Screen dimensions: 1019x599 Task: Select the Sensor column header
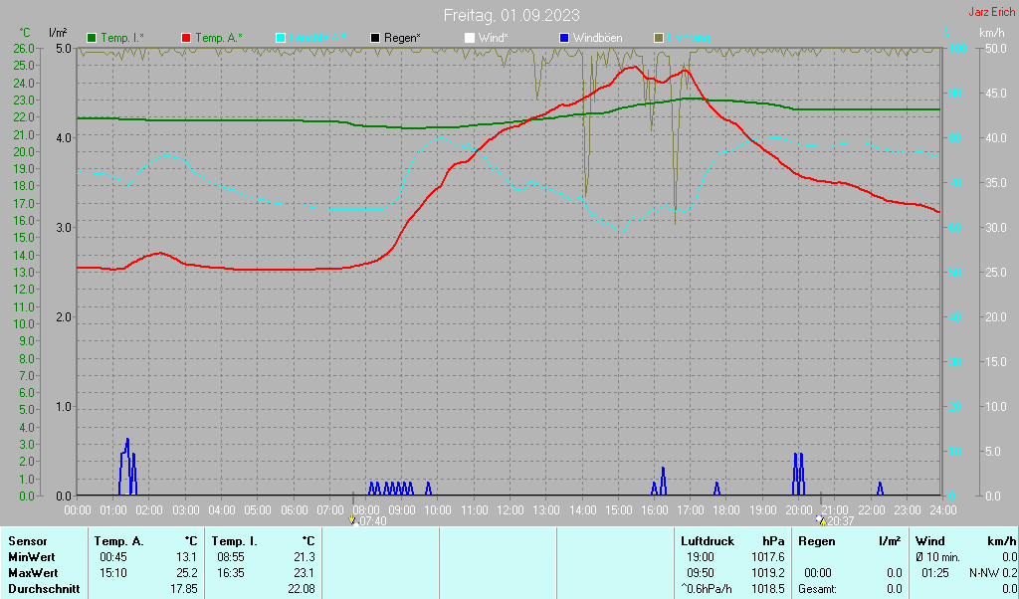click(x=28, y=541)
